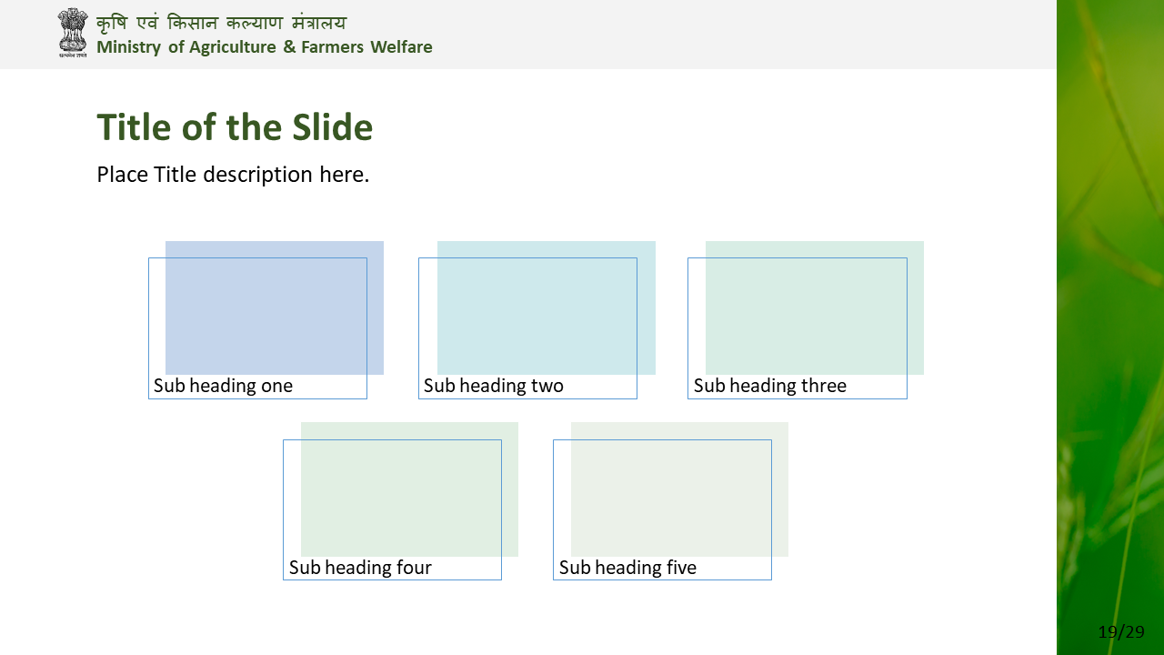Viewport: 1164px width, 655px height.
Task: Click the blue image placeholder above heading one
Action: coord(275,307)
